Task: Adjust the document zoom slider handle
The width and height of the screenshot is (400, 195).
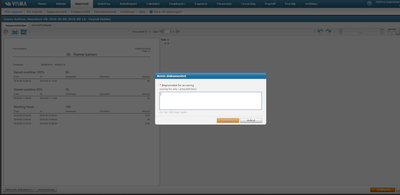Action: 361,32
